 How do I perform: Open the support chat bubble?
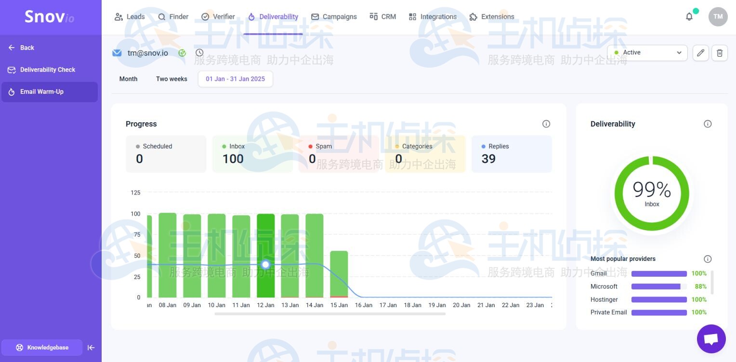click(711, 338)
